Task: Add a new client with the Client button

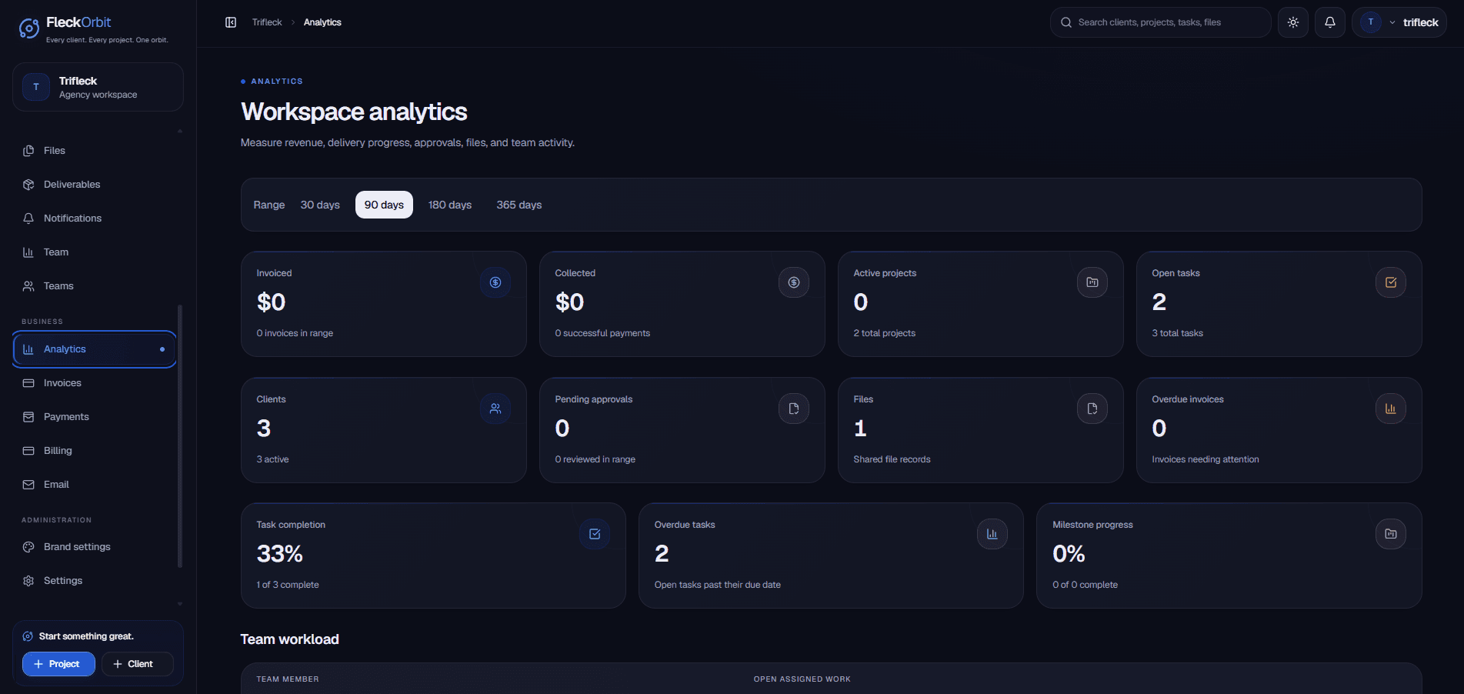Action: point(138,664)
